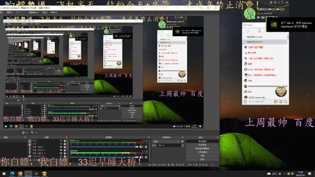Adjust the desktop audio volume slider
Image resolution: width=315 pixels, height=177 pixels.
(x=104, y=157)
